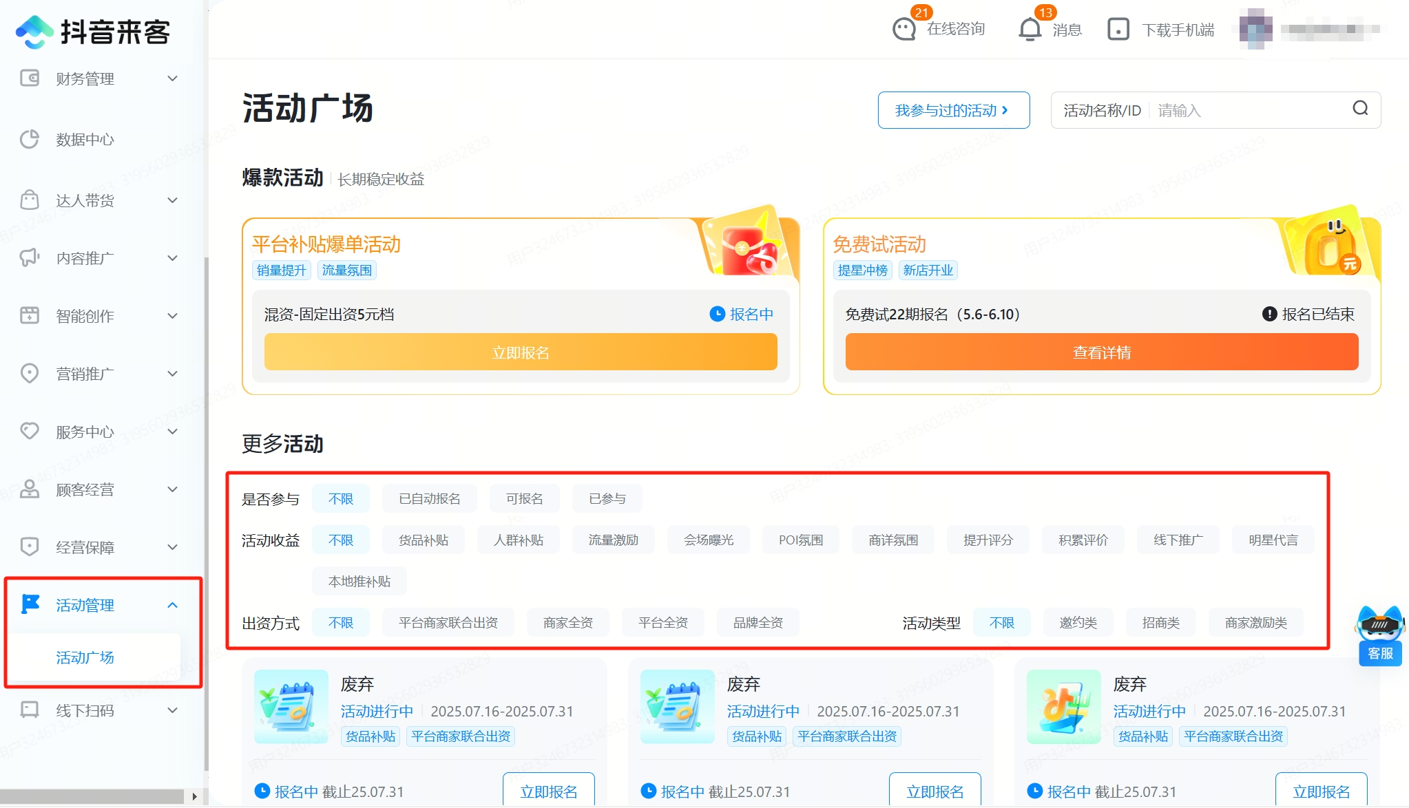Click the search magnifier icon
1409x808 pixels.
point(1360,109)
